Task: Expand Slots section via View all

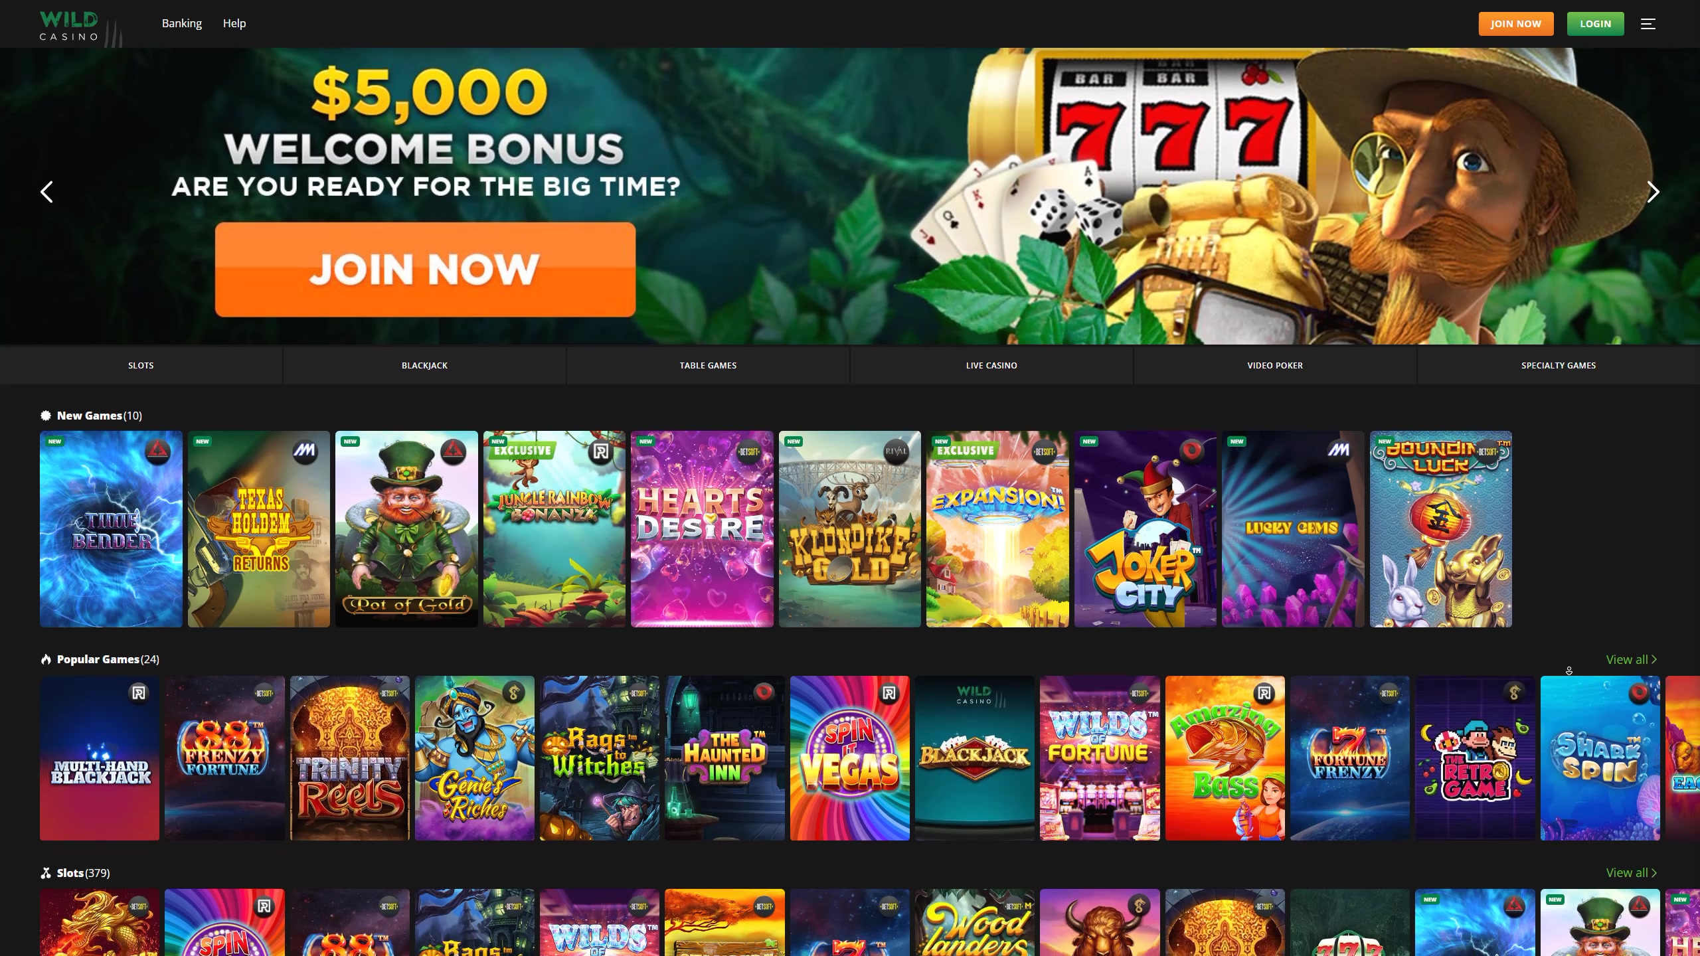Action: click(1631, 872)
